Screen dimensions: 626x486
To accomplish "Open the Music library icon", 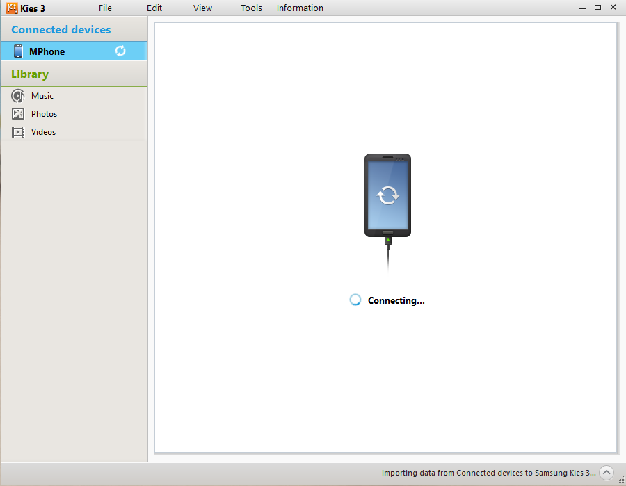I will click(17, 95).
